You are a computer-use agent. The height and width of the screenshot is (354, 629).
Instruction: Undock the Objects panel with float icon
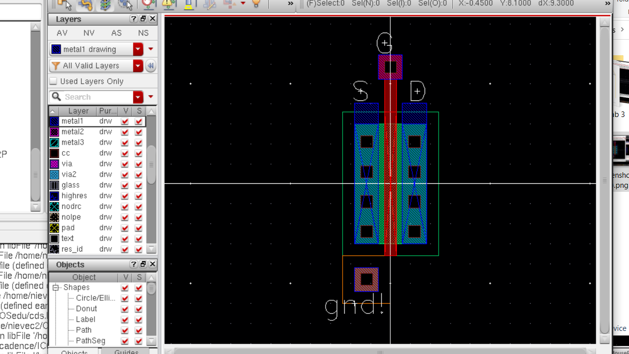click(x=143, y=264)
